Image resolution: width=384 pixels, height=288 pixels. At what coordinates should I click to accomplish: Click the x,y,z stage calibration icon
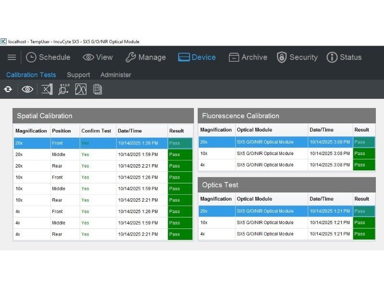(64, 89)
